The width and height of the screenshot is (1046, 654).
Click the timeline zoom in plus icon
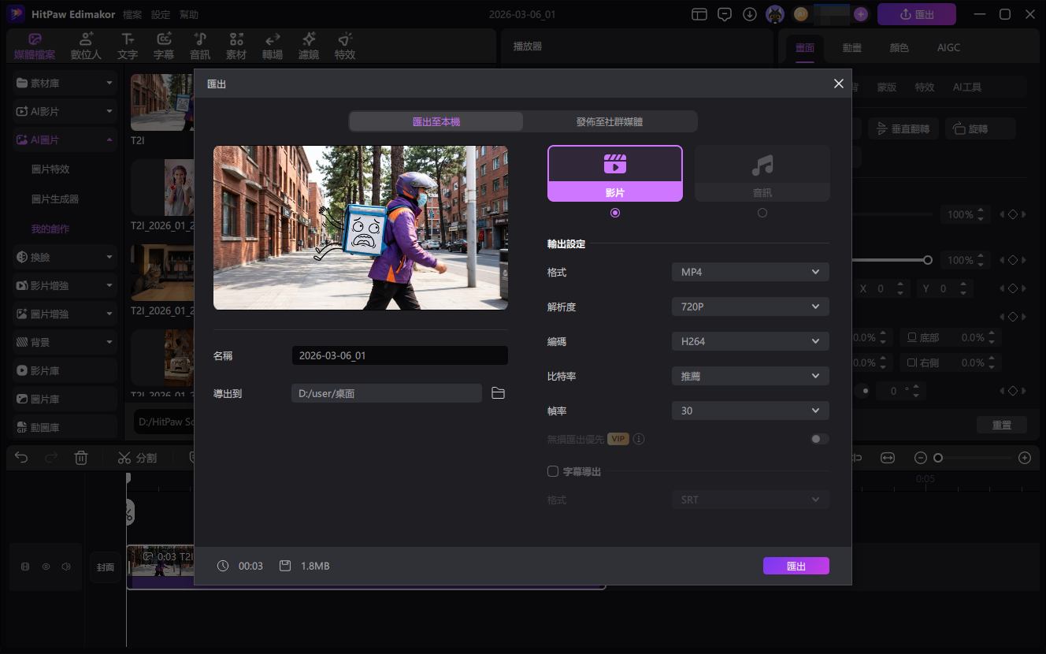click(1024, 458)
